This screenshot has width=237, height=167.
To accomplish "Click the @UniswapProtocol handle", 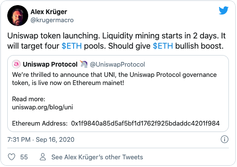I will click(118, 64).
